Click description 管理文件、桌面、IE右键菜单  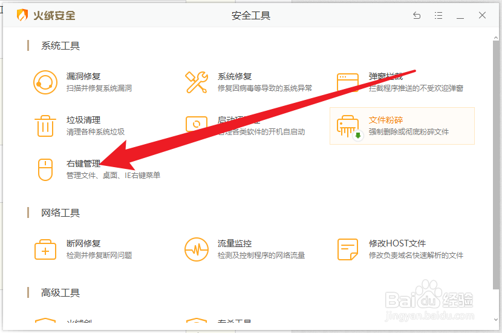tap(113, 176)
